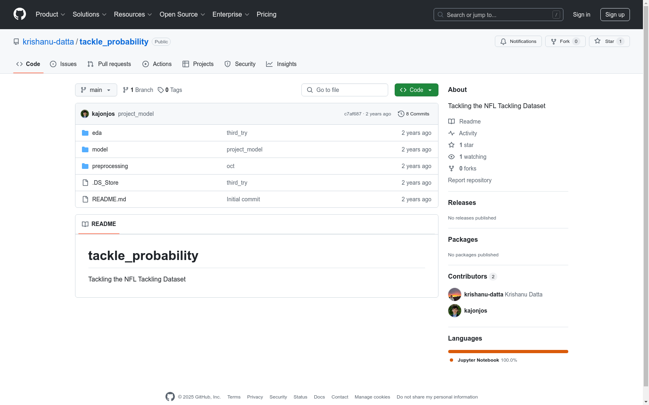
Task: Click the preprocessing folder icon
Action: [x=85, y=166]
